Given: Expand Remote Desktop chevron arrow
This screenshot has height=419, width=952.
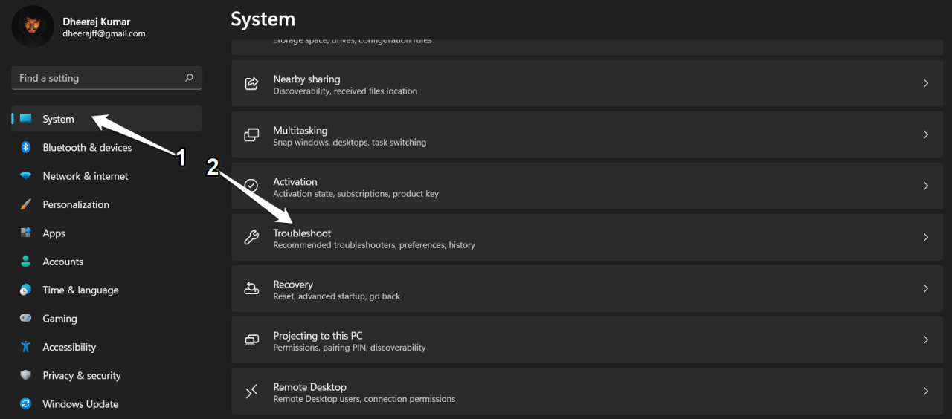Looking at the screenshot, I should pos(925,392).
